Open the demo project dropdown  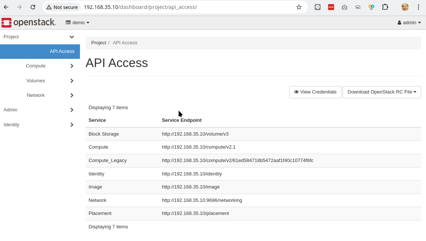[x=77, y=23]
